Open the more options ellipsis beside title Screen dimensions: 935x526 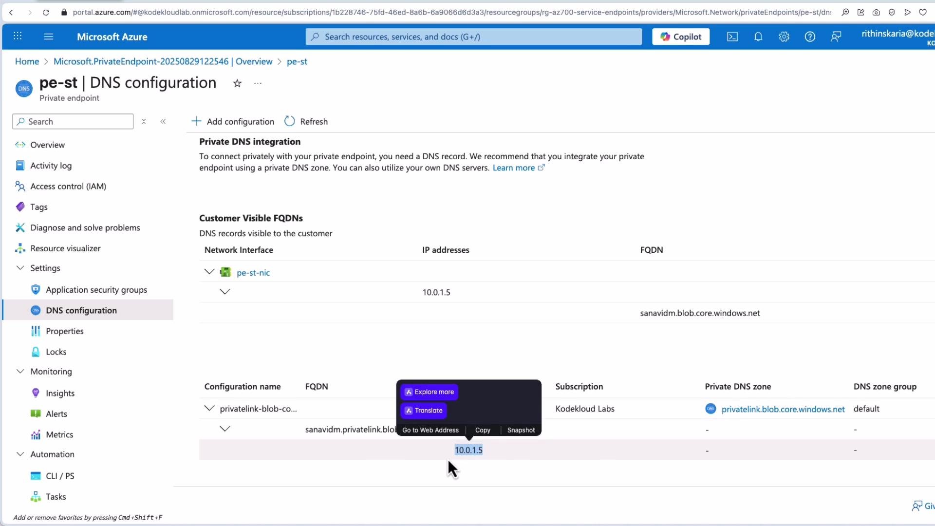[258, 83]
